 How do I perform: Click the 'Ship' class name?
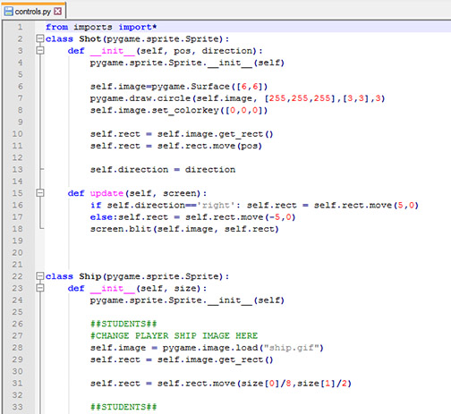89,276
